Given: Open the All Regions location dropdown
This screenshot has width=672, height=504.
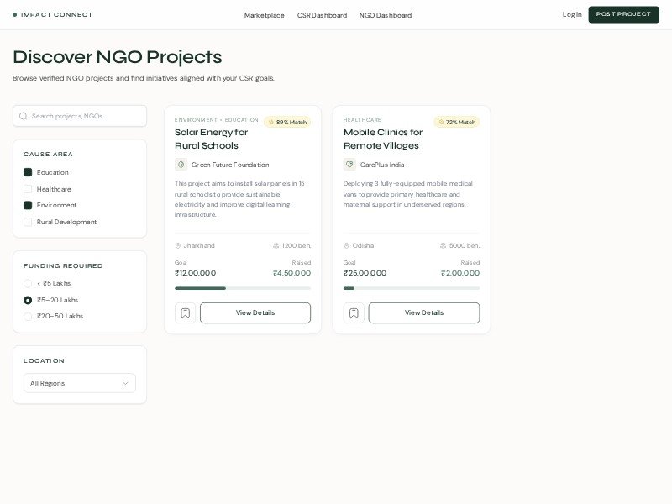Looking at the screenshot, I should tap(80, 383).
